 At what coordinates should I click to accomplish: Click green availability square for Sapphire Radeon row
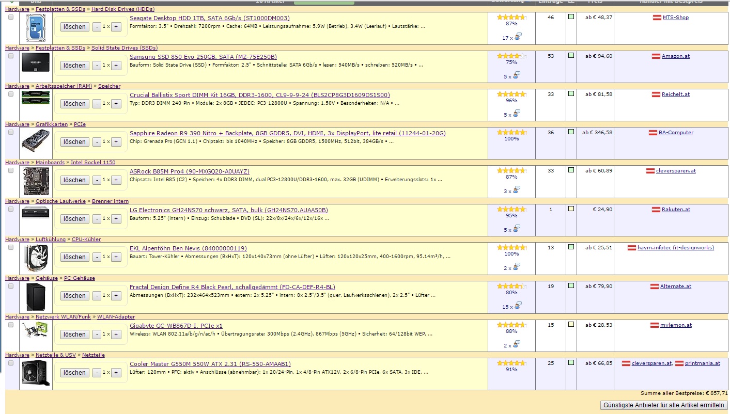[x=571, y=132]
